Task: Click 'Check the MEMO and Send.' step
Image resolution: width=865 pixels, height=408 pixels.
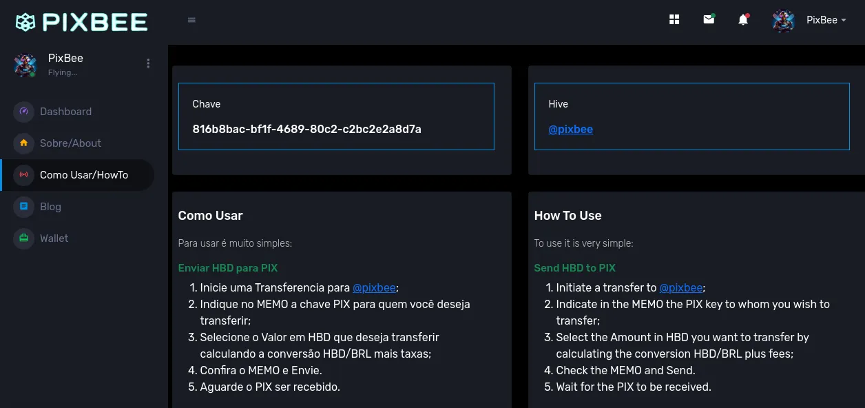Action: click(x=626, y=370)
